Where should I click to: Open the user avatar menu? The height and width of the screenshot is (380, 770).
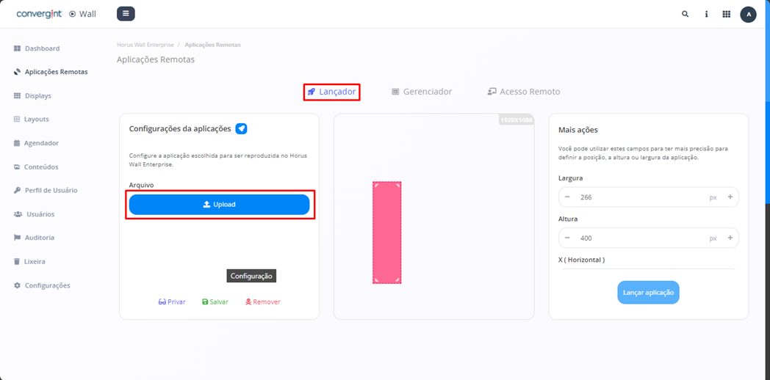[x=748, y=15]
